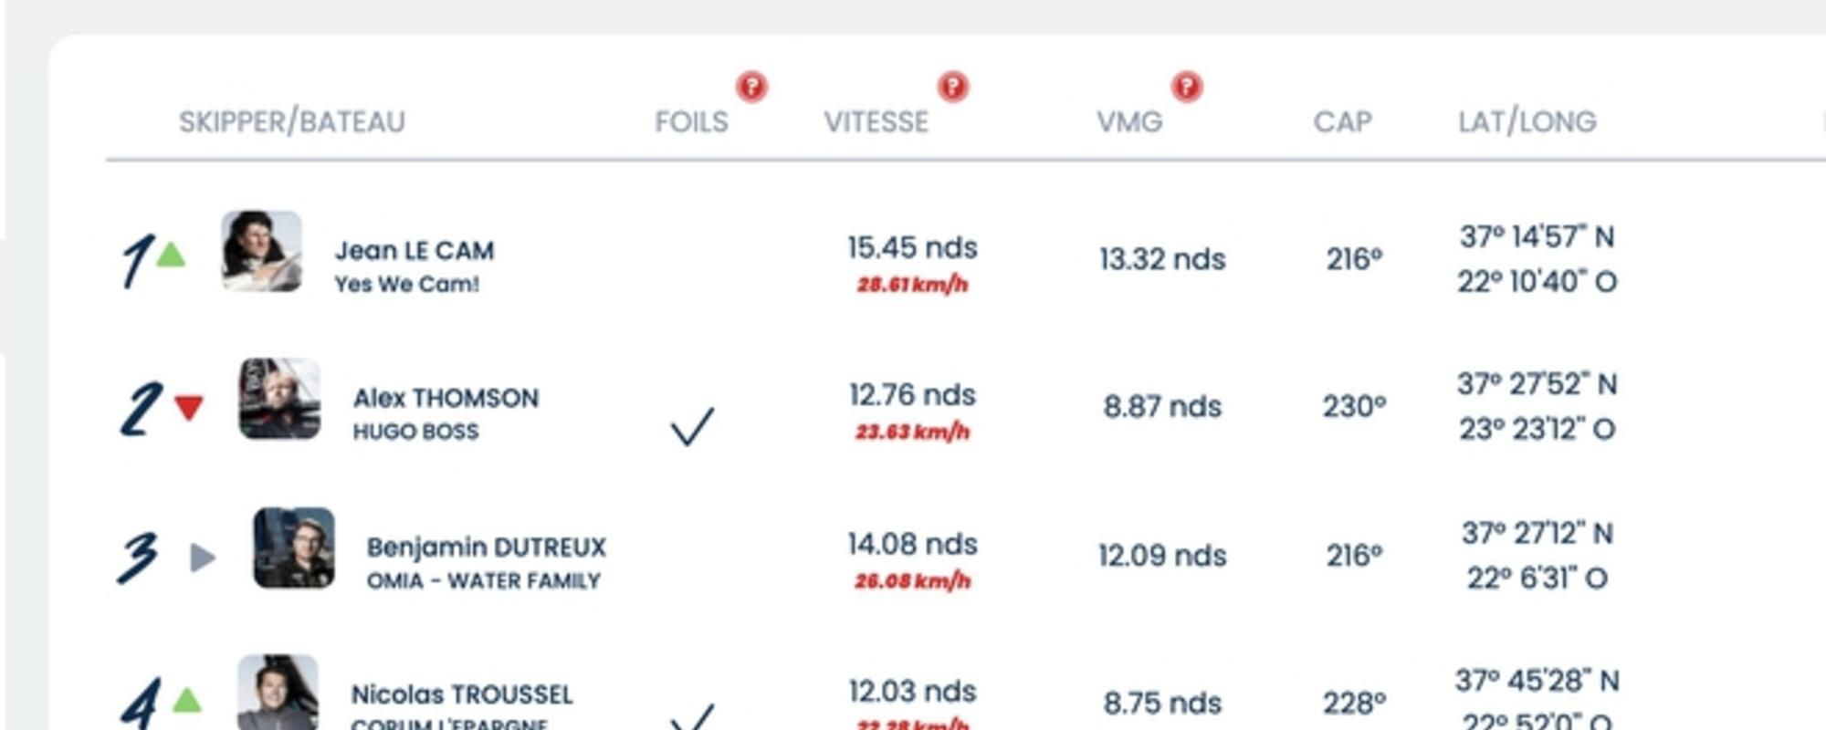This screenshot has width=1826, height=730.
Task: Open Nicolas TROUSSEL's profile photo
Action: click(278, 693)
